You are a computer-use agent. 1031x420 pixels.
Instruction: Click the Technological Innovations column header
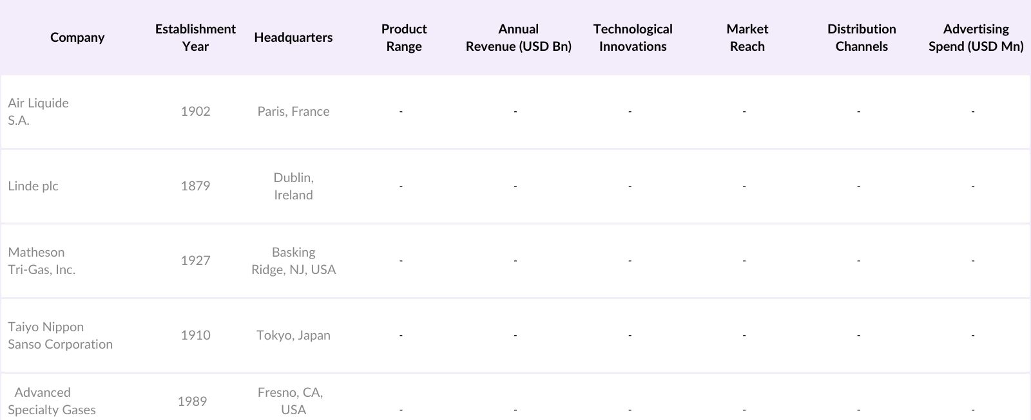pyautogui.click(x=632, y=37)
